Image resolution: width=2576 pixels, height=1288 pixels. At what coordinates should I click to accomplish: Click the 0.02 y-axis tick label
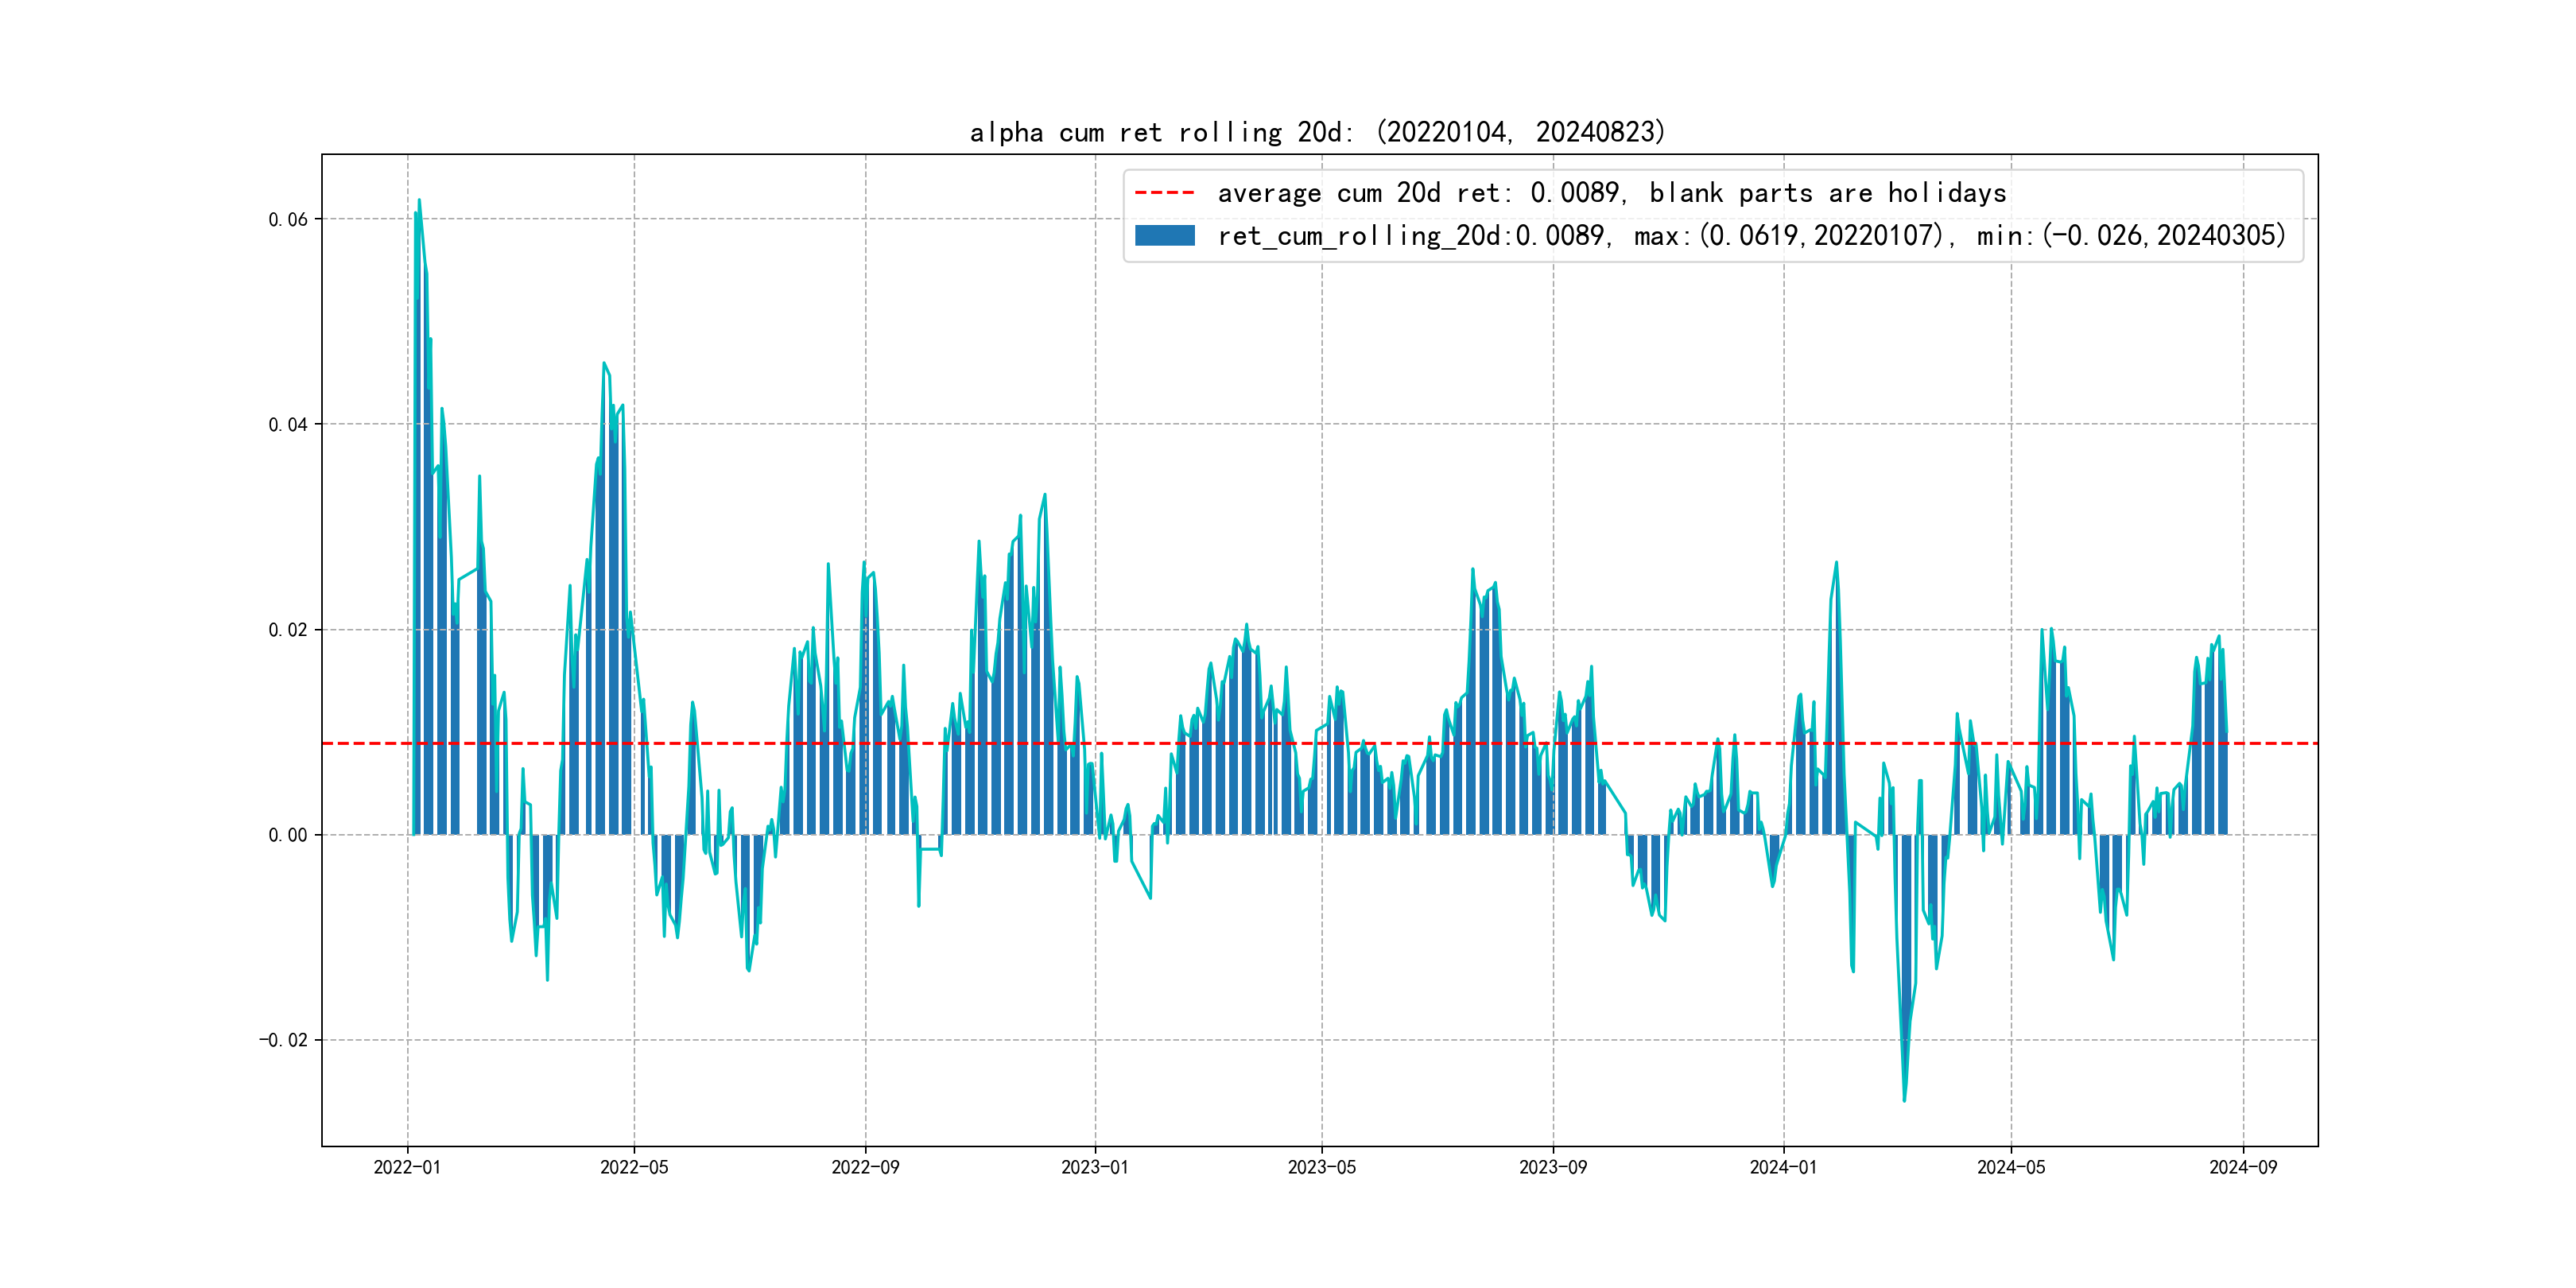click(x=288, y=630)
